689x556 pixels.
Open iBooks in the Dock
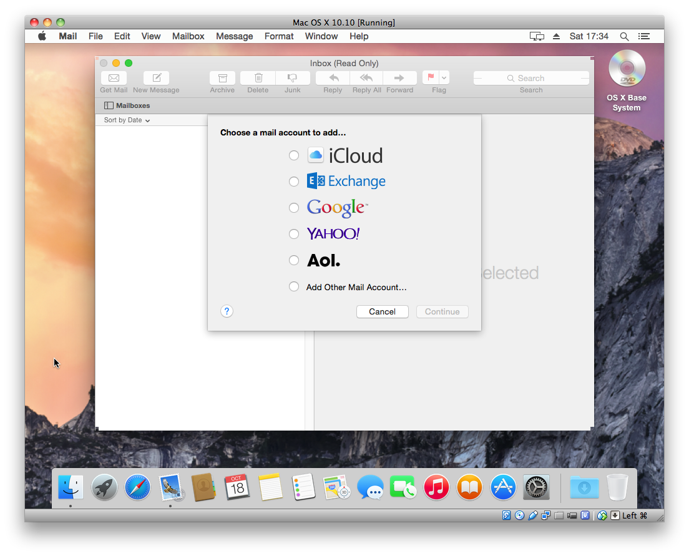pyautogui.click(x=470, y=487)
